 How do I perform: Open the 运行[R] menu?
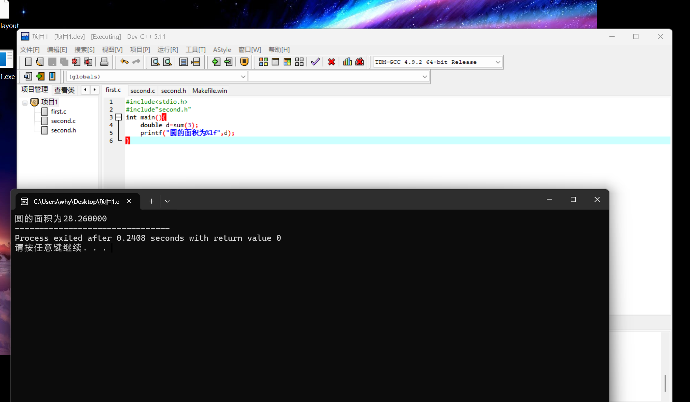pos(168,50)
